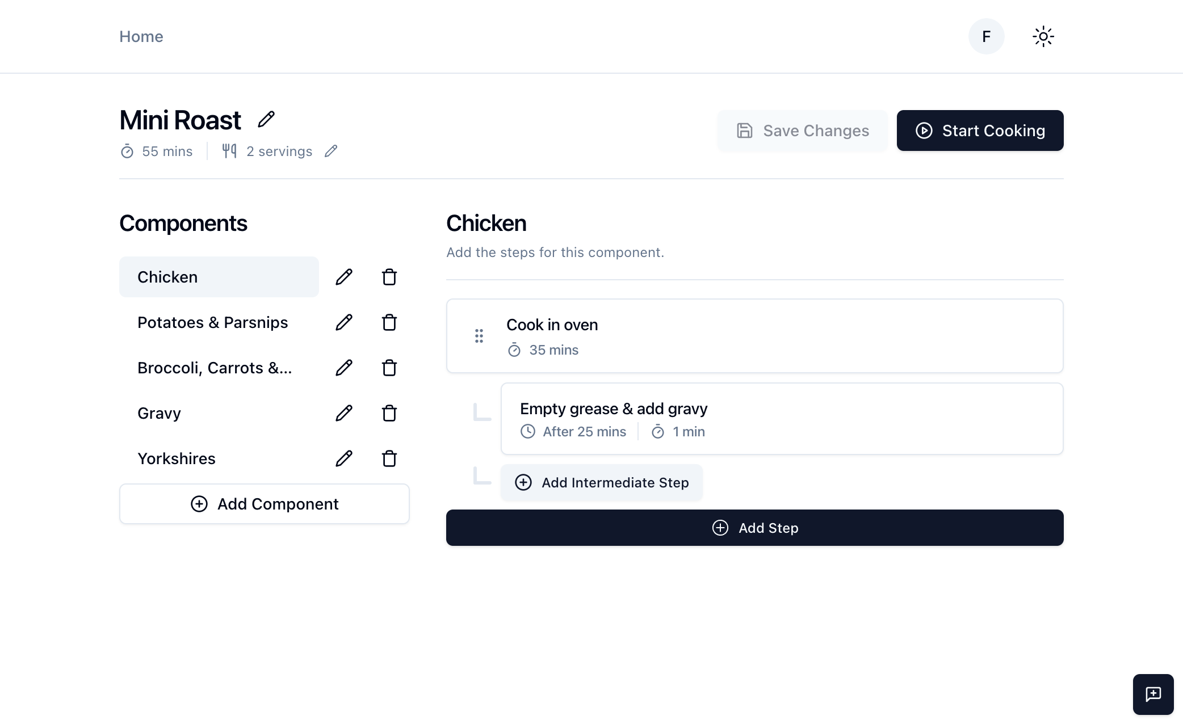Edit the Mini Roast recipe title
The image size is (1183, 724).
pos(265,119)
